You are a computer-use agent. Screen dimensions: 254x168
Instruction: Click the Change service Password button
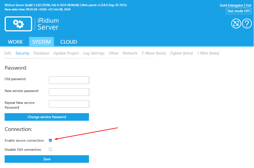pos(47,117)
